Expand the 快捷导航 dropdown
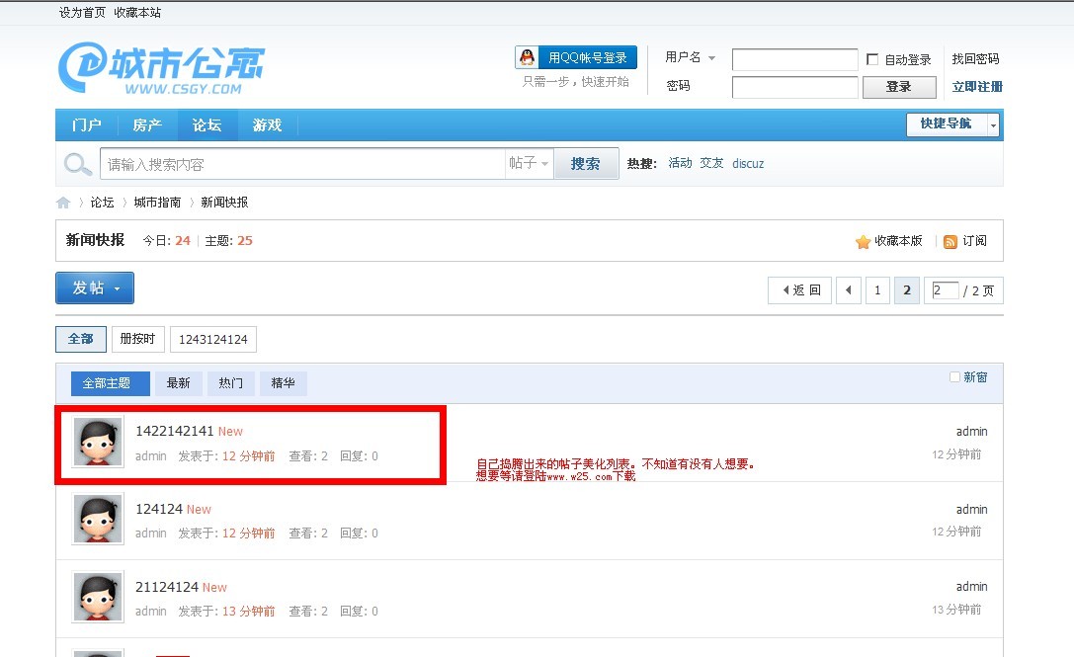Screen dimensions: 1074x657 [x=993, y=124]
